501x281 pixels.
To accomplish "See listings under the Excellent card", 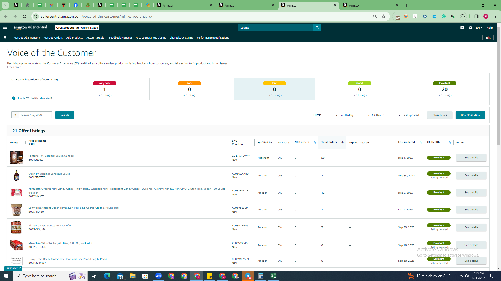I will click(x=445, y=95).
